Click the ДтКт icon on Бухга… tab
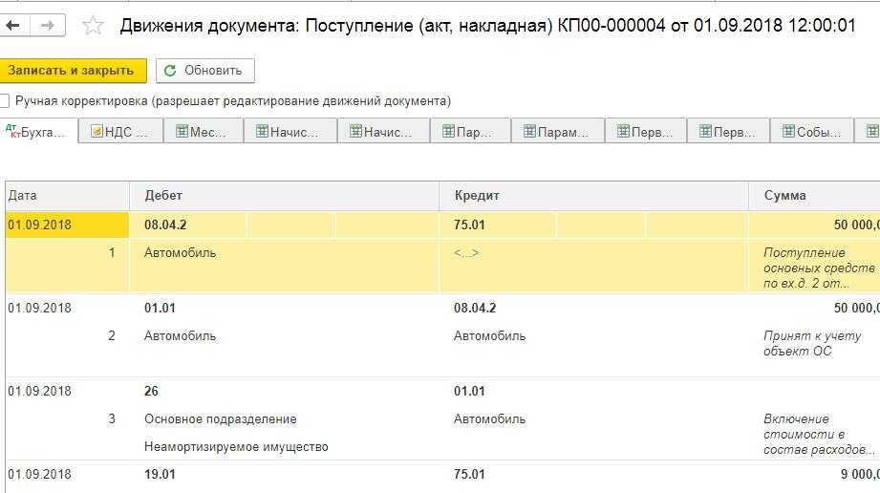Image resolution: width=880 pixels, height=493 pixels. (12, 132)
